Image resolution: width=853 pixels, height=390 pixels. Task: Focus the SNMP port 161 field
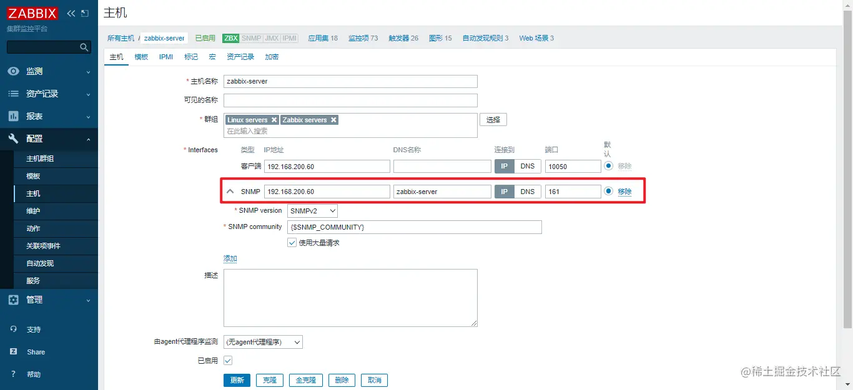tap(573, 192)
